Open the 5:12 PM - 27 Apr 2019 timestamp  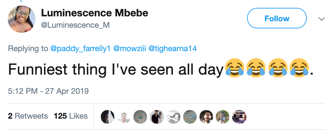48,91
